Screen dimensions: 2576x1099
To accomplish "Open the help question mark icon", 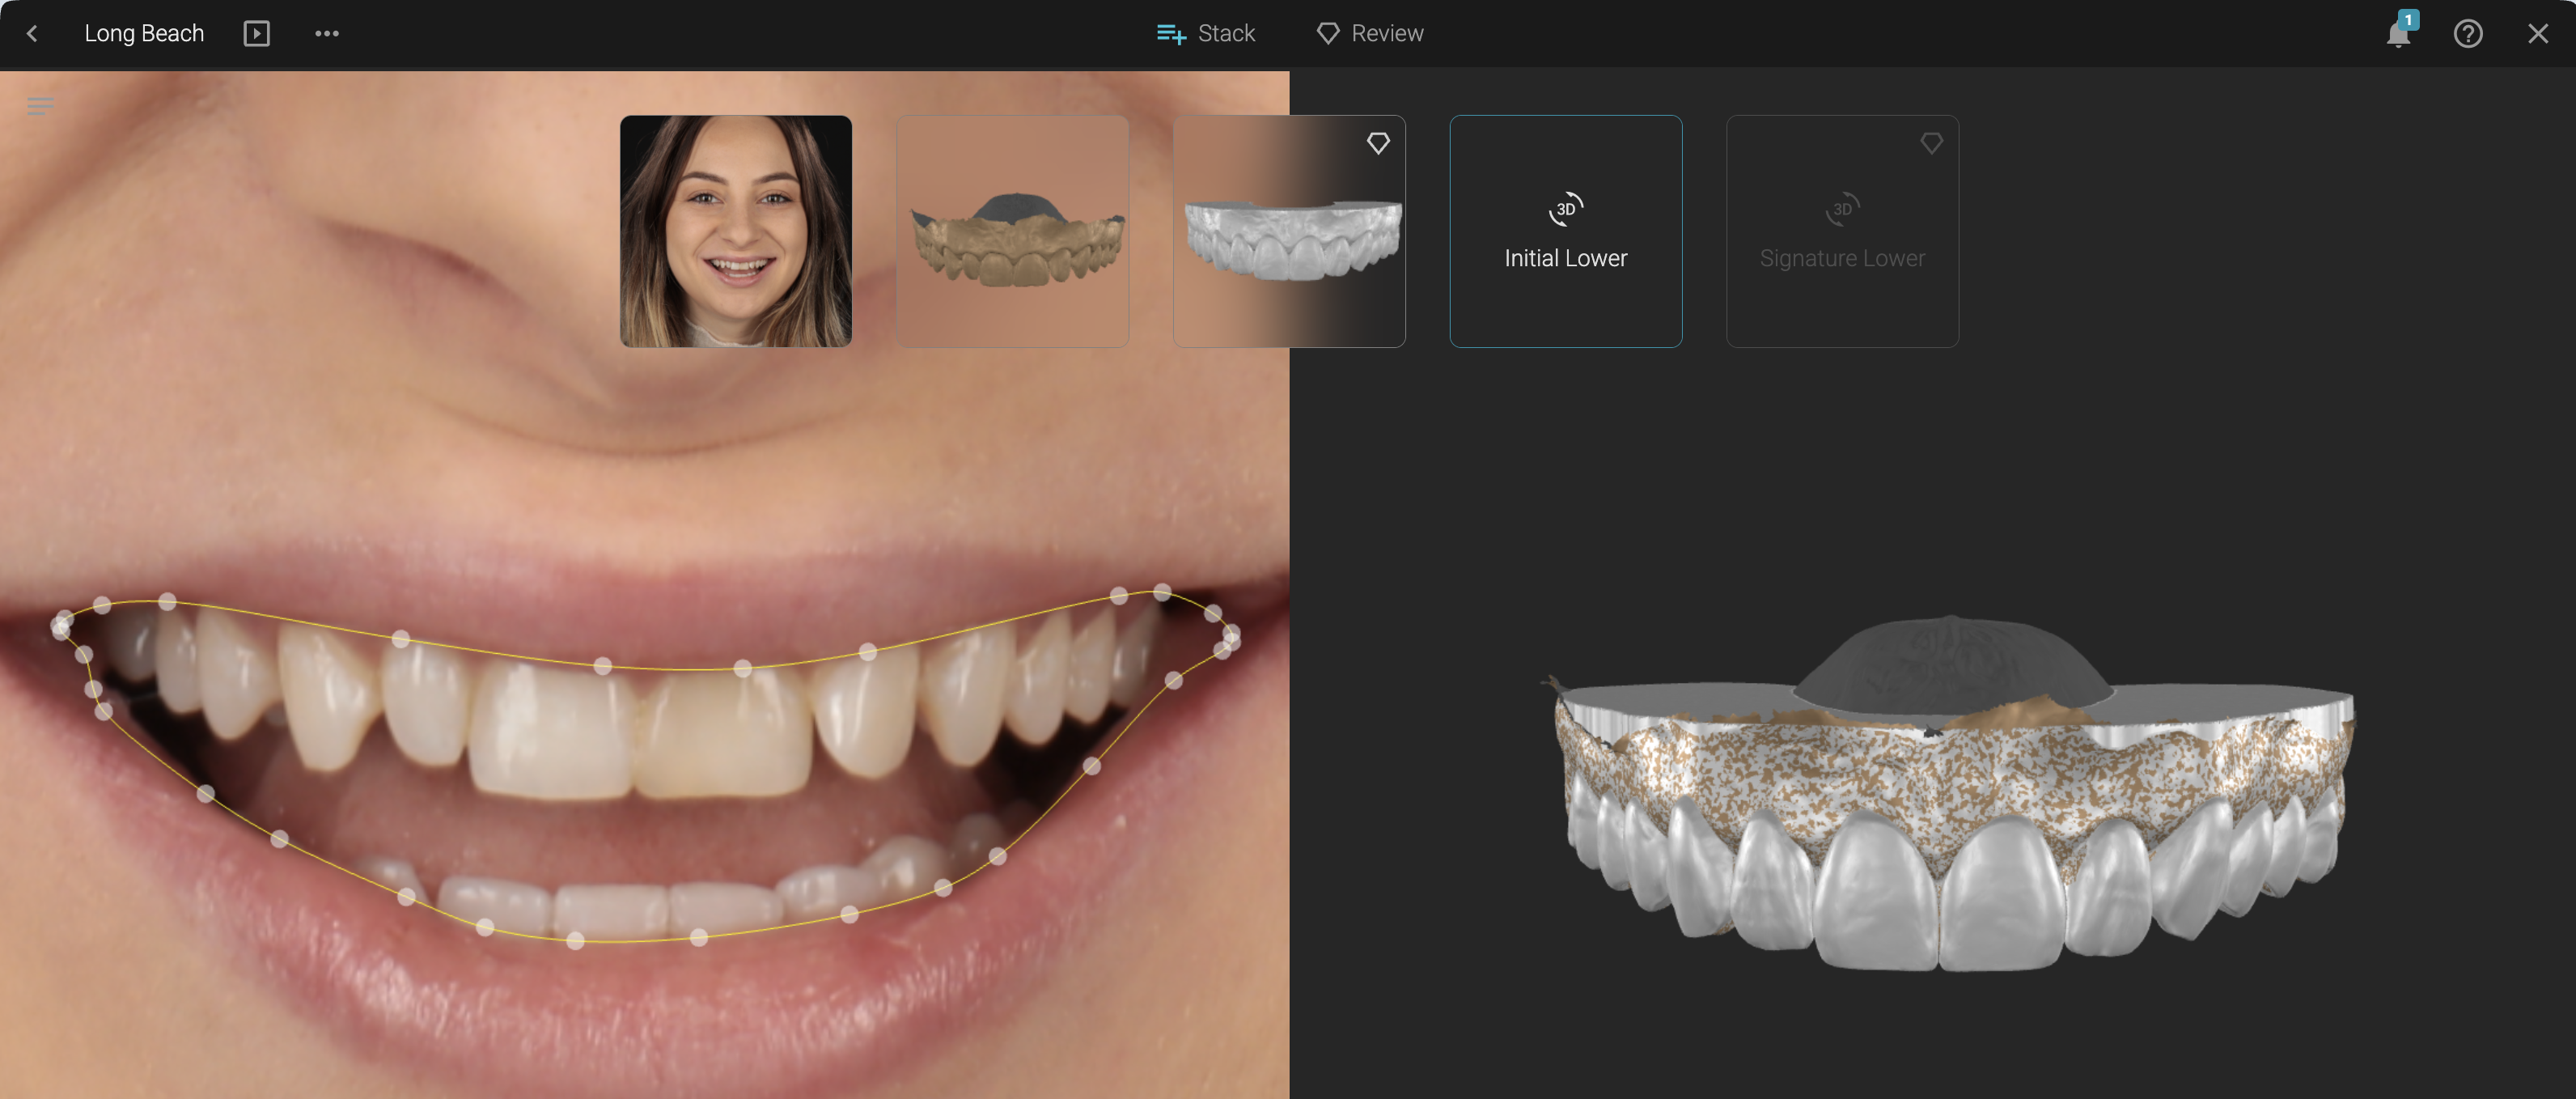I will tap(2467, 34).
